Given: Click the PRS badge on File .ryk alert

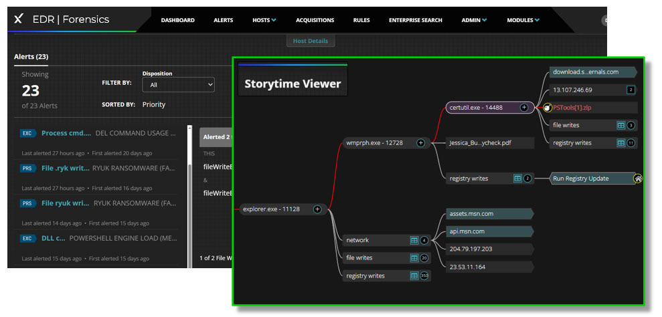Looking at the screenshot, I should point(27,169).
